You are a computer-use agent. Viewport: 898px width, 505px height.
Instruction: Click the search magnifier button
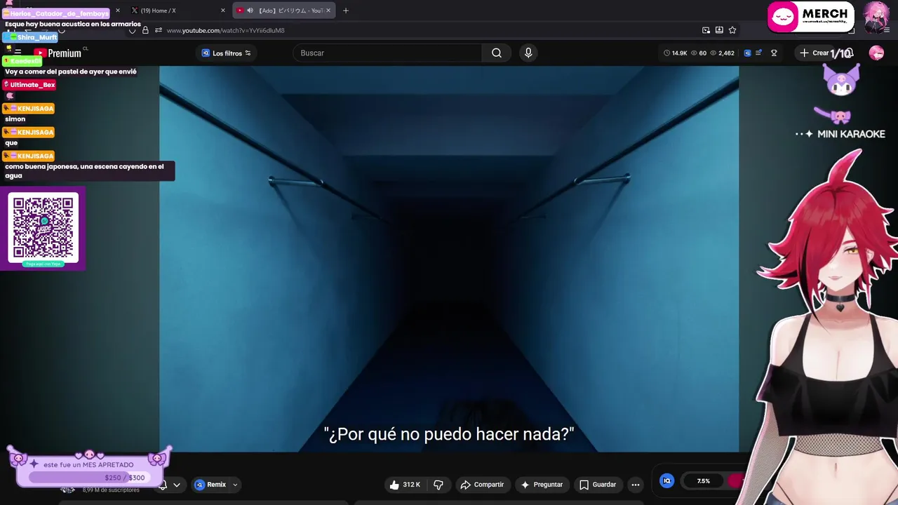pos(497,53)
